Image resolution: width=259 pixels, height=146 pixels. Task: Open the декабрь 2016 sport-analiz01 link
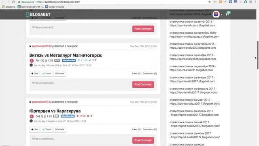(x=191, y=70)
